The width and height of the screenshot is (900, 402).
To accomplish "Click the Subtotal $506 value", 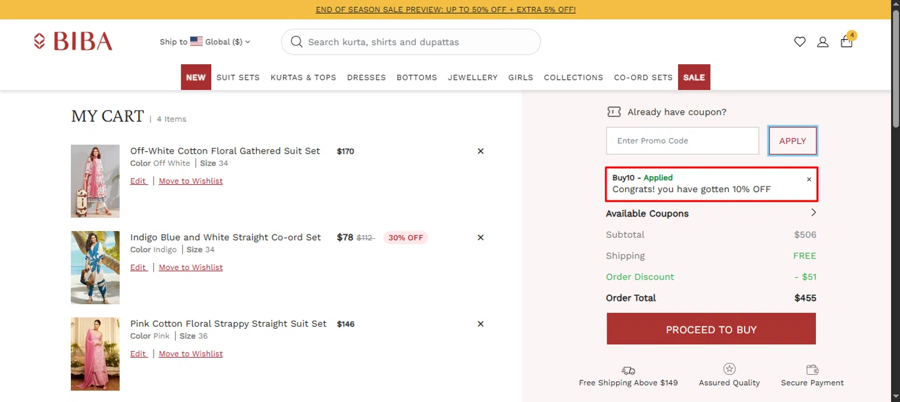I will point(805,235).
